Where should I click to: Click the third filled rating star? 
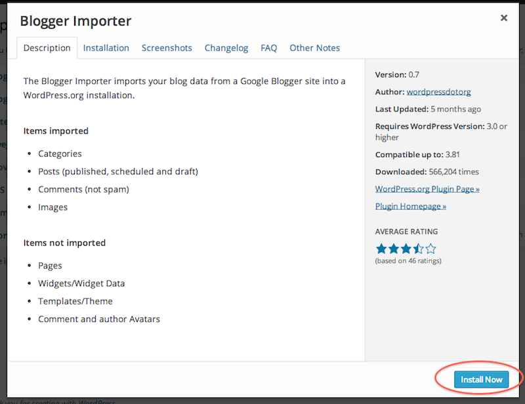coord(406,249)
